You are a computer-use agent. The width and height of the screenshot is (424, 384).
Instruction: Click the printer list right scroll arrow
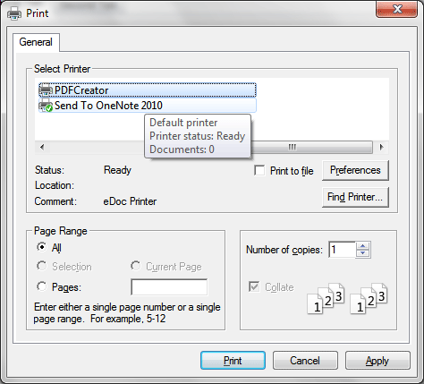tap(381, 147)
